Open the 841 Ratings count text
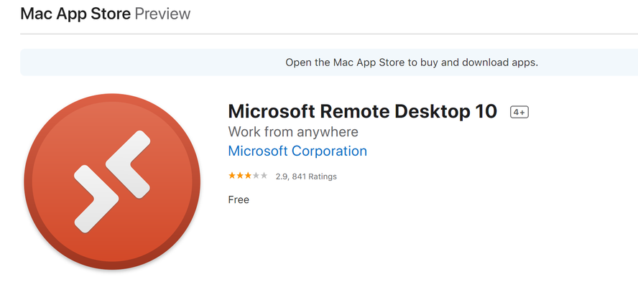The height and width of the screenshot is (287, 638). 314,177
